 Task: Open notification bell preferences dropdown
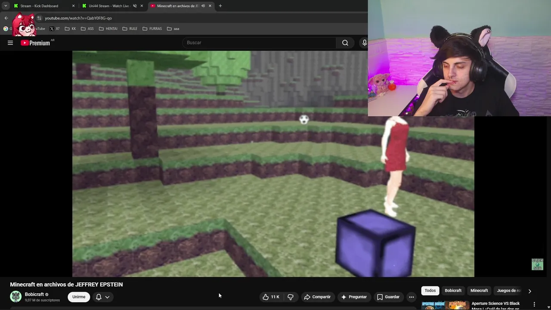[x=102, y=297]
